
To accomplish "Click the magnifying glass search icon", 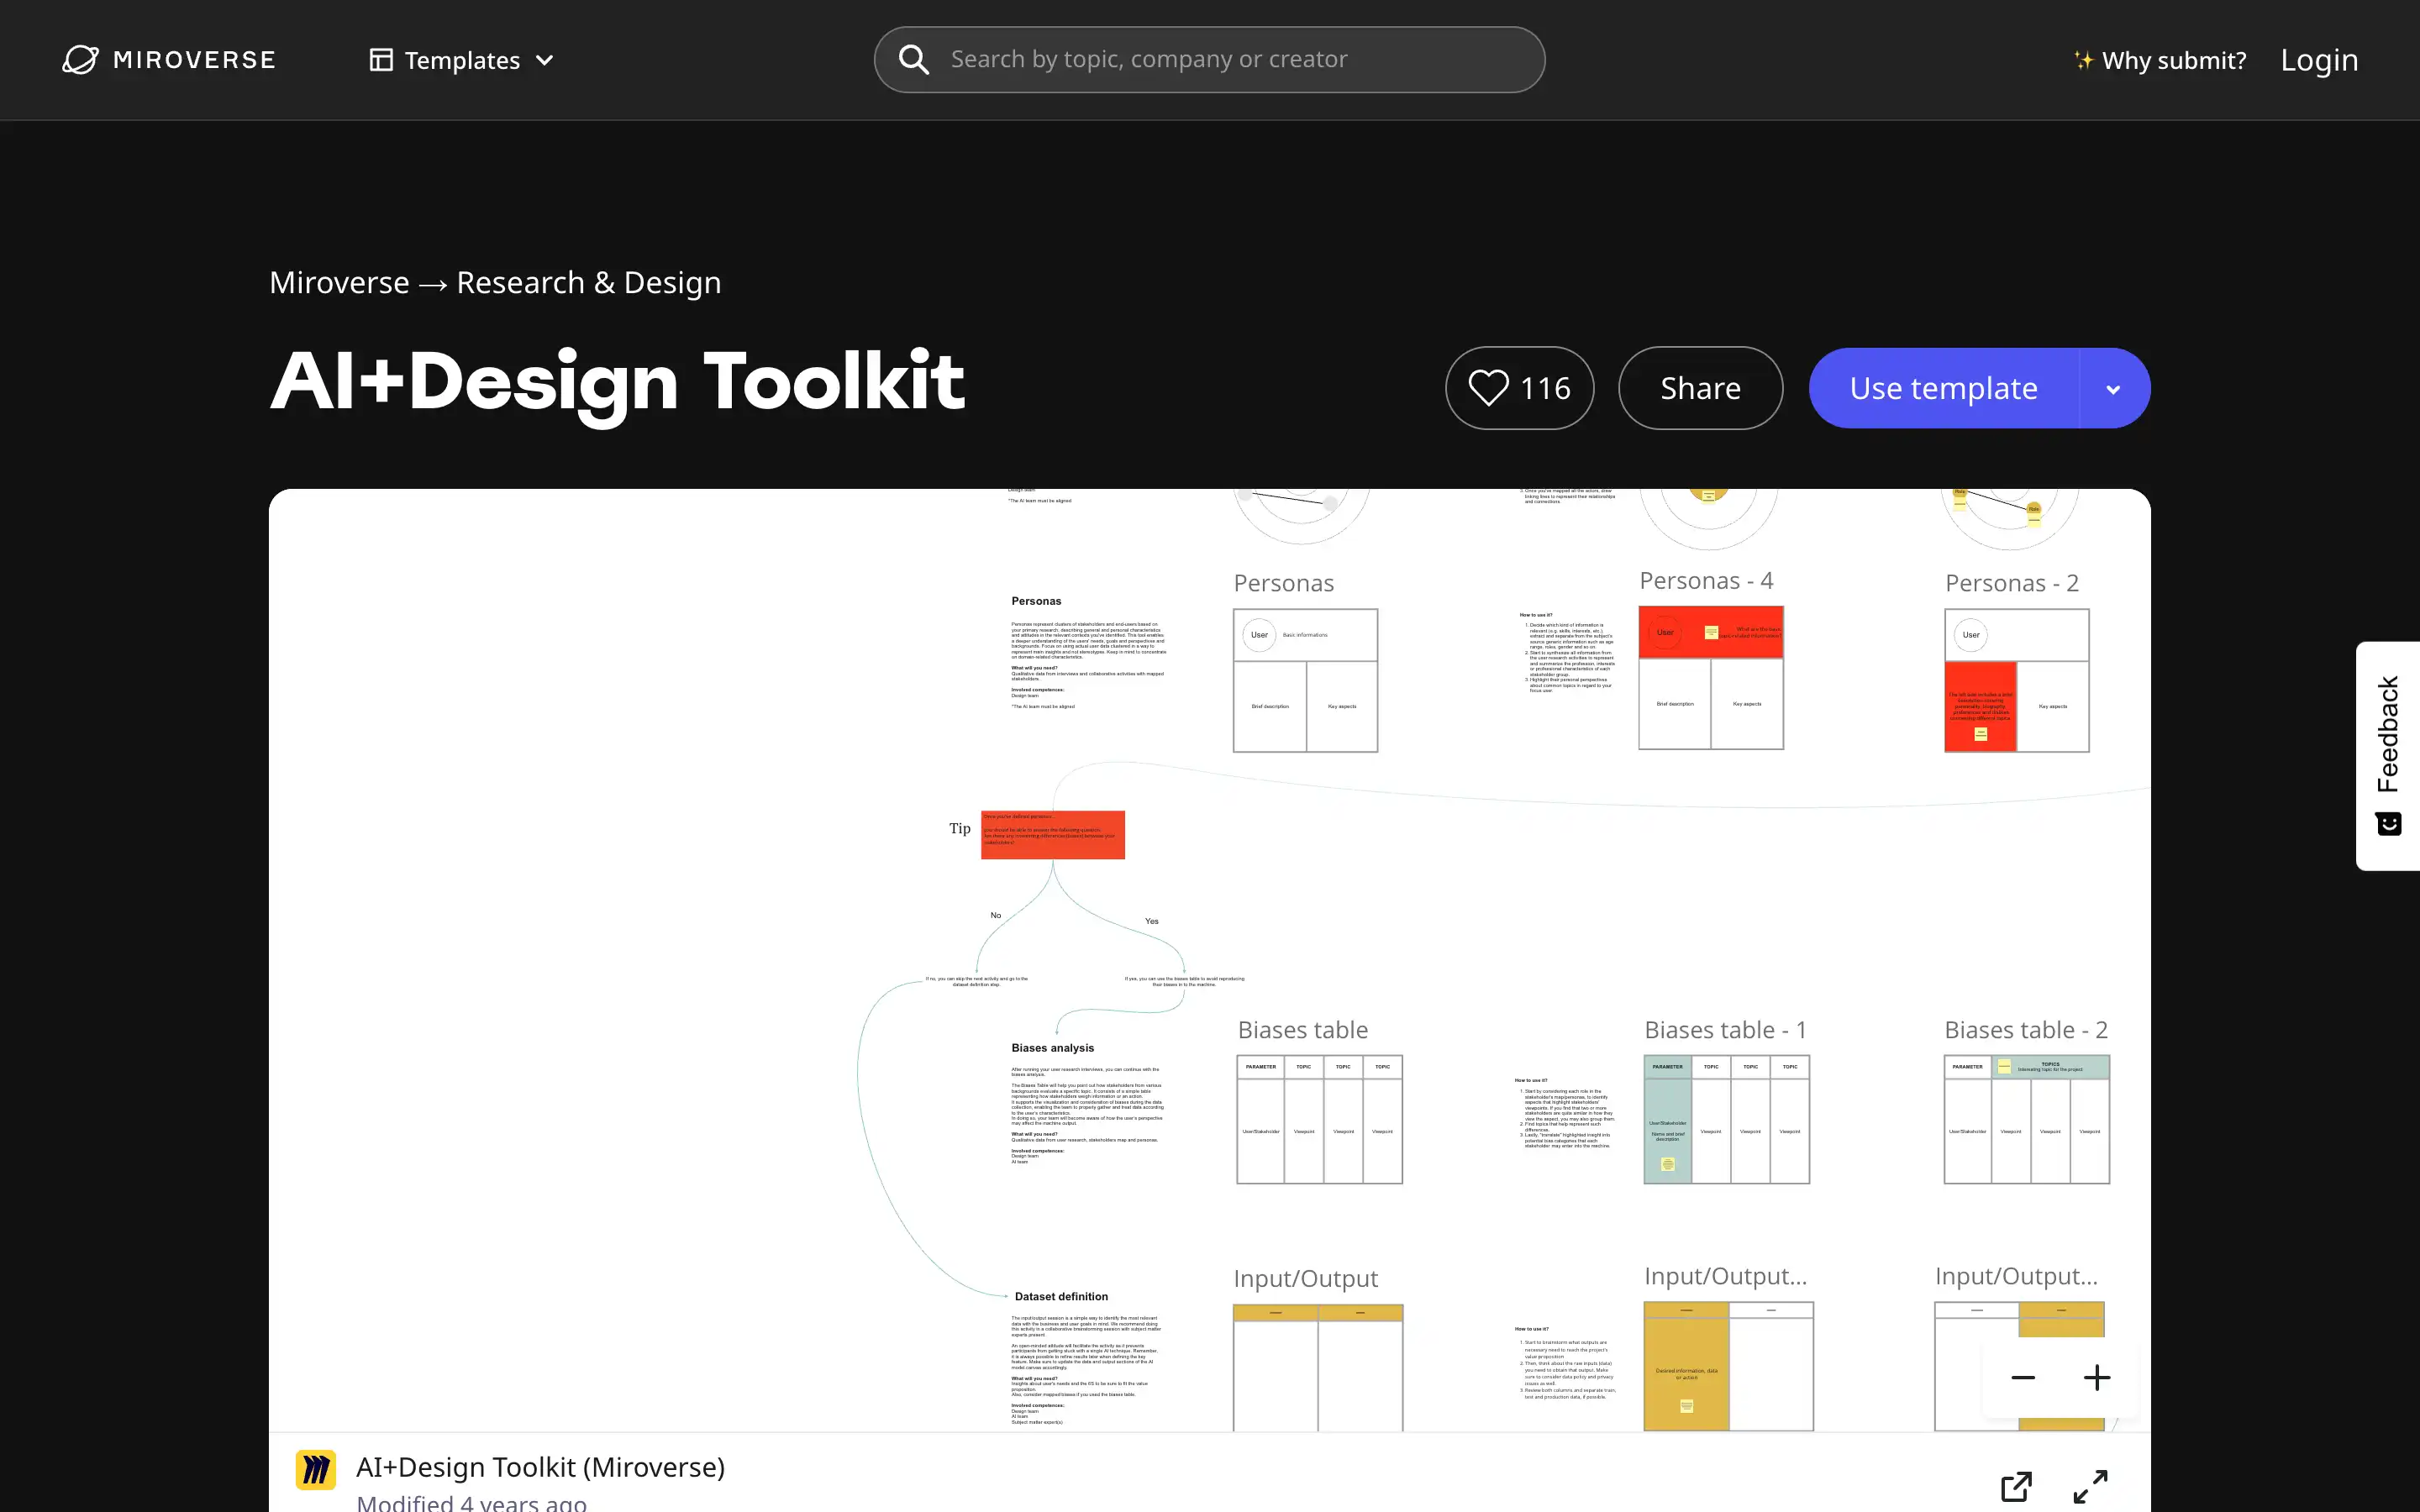I will click(913, 60).
